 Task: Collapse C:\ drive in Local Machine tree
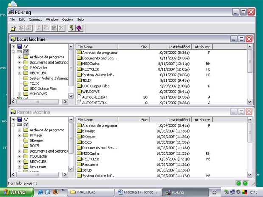click(13, 52)
